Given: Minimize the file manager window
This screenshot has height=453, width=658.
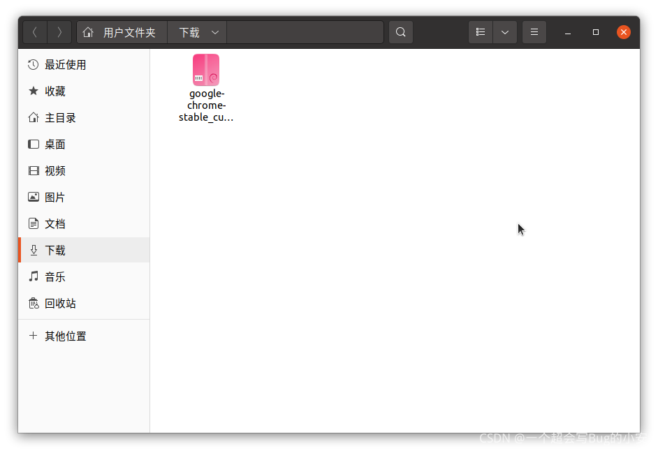Looking at the screenshot, I should (568, 32).
